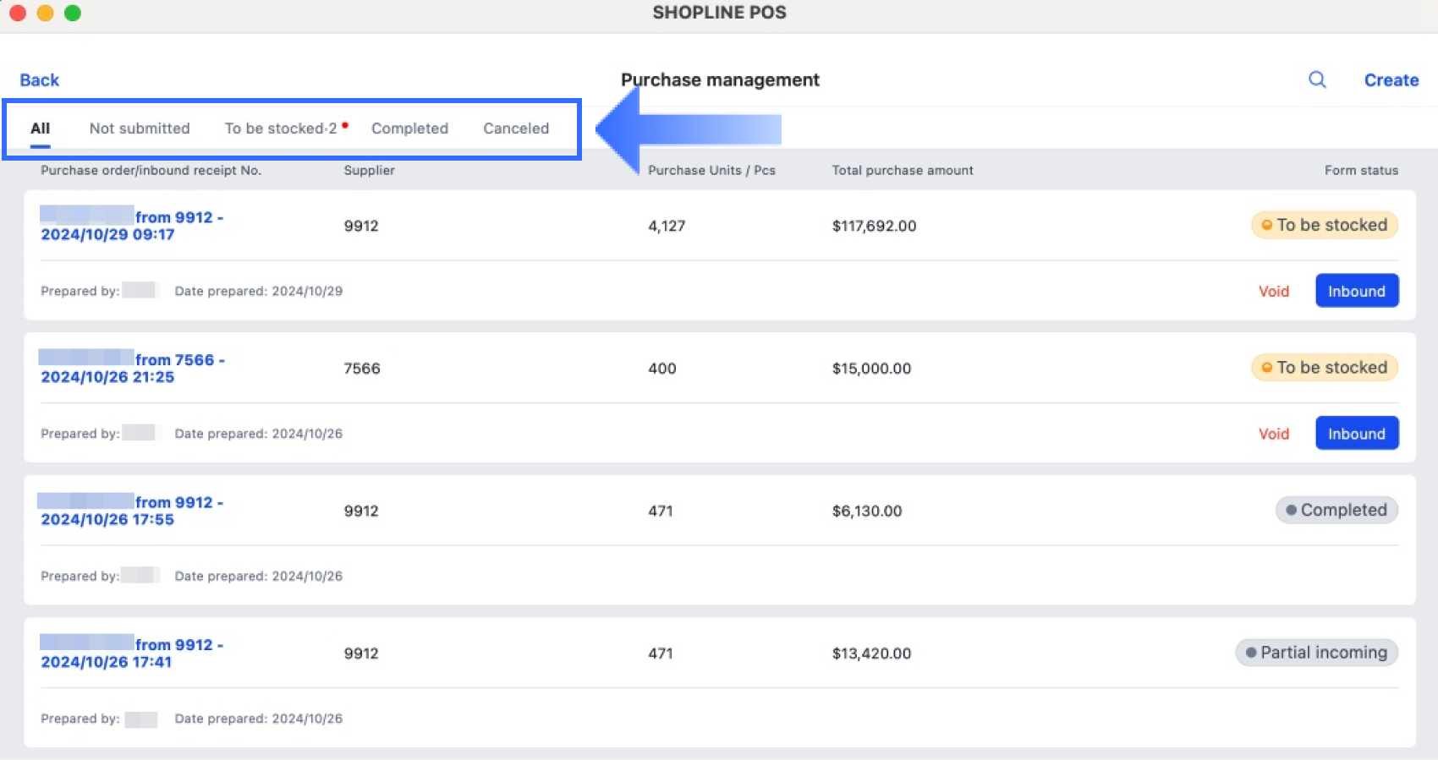Open the search magnifier icon
Viewport: 1438px width, 760px height.
point(1317,79)
